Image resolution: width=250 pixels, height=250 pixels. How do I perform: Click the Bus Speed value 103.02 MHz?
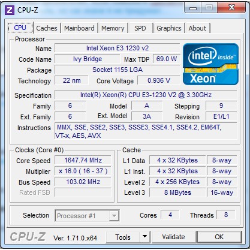tap(83, 182)
